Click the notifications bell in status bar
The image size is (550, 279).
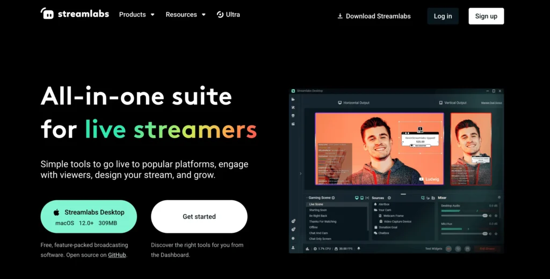[359, 248]
